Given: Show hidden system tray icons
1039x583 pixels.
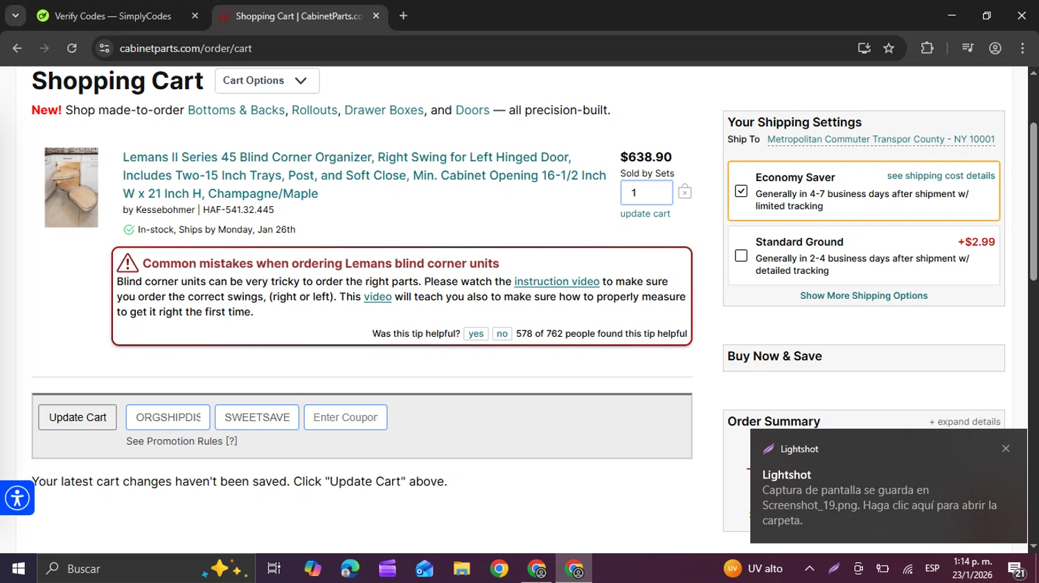Looking at the screenshot, I should (809, 568).
